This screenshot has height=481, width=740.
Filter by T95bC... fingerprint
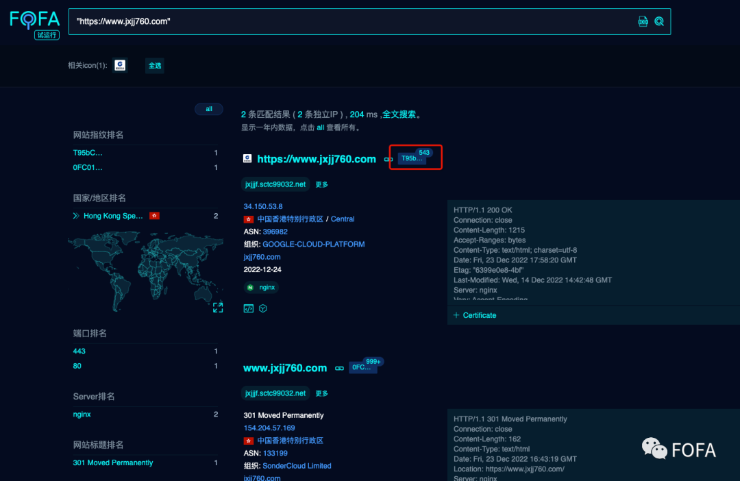coord(88,153)
